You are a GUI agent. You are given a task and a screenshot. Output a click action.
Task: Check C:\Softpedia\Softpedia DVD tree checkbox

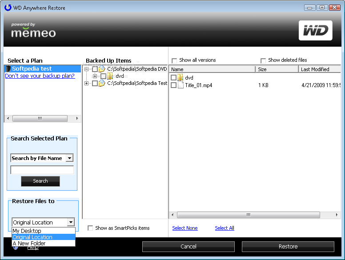tap(95, 69)
